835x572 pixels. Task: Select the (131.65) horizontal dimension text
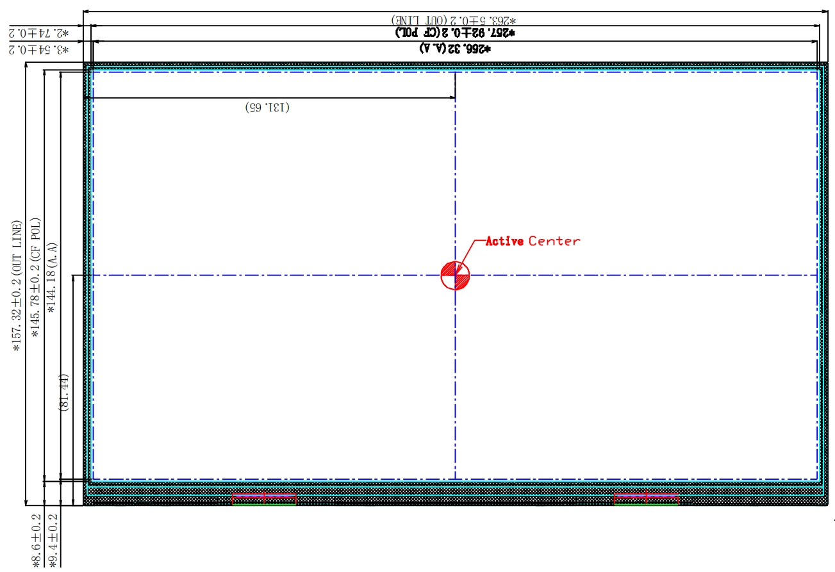[267, 108]
